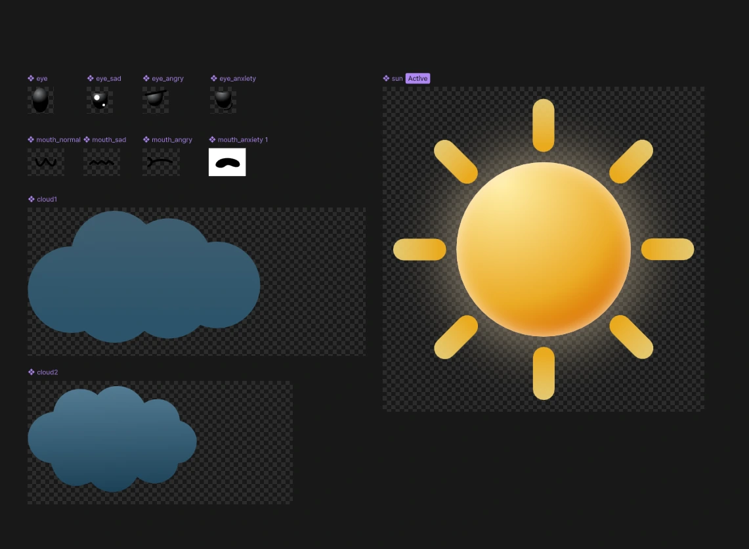Click the 'mouth_sad' component label
The image size is (749, 549).
109,139
